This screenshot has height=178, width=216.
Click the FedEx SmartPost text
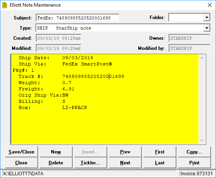point(87,64)
